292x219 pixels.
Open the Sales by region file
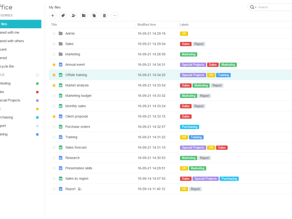pos(77,179)
